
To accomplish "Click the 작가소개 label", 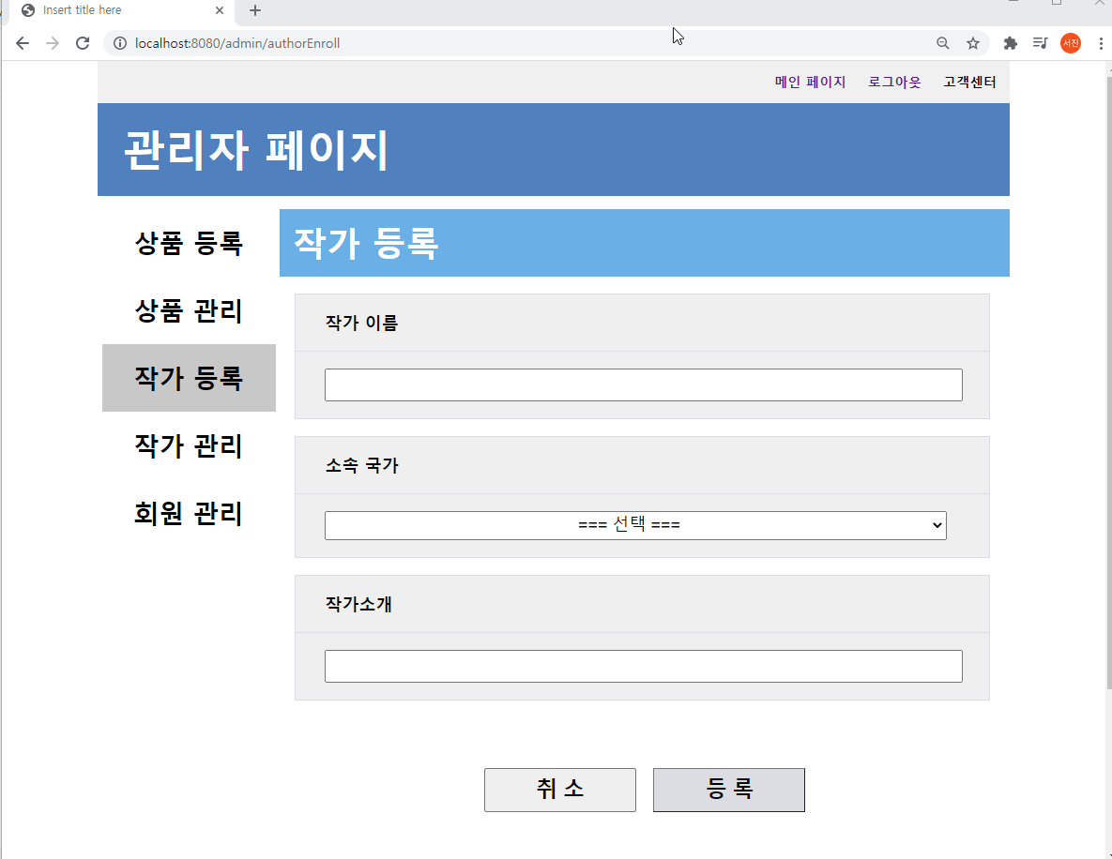I will point(358,605).
